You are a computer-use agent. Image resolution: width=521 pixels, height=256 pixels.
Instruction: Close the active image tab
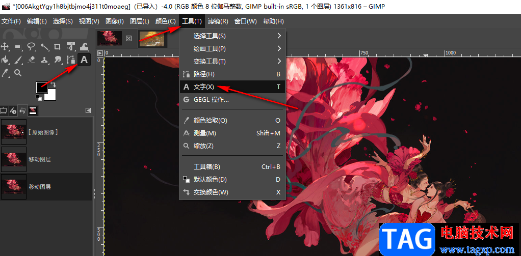point(128,39)
